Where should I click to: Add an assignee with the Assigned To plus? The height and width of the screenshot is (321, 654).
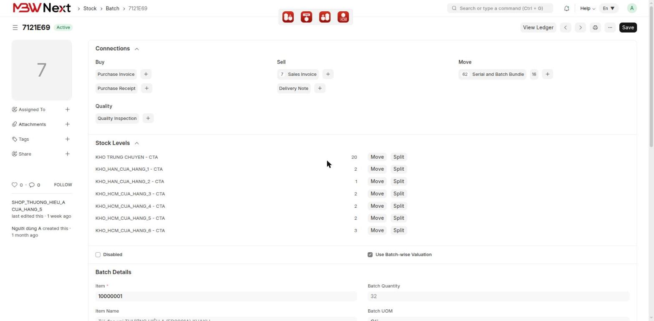68,109
